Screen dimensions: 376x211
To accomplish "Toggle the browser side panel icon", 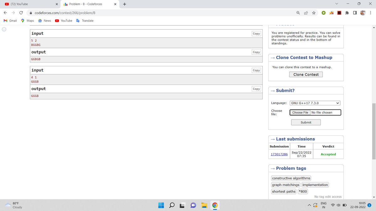I will pos(354,13).
